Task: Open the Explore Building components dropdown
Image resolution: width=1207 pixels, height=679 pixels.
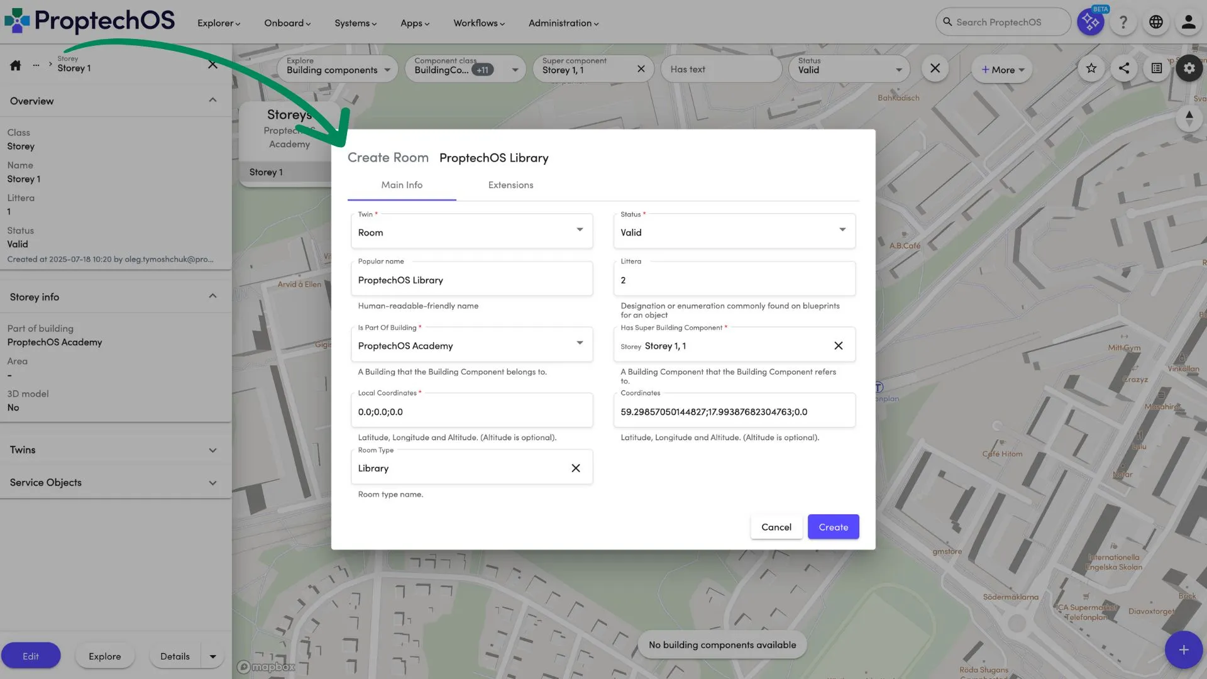Action: click(338, 69)
